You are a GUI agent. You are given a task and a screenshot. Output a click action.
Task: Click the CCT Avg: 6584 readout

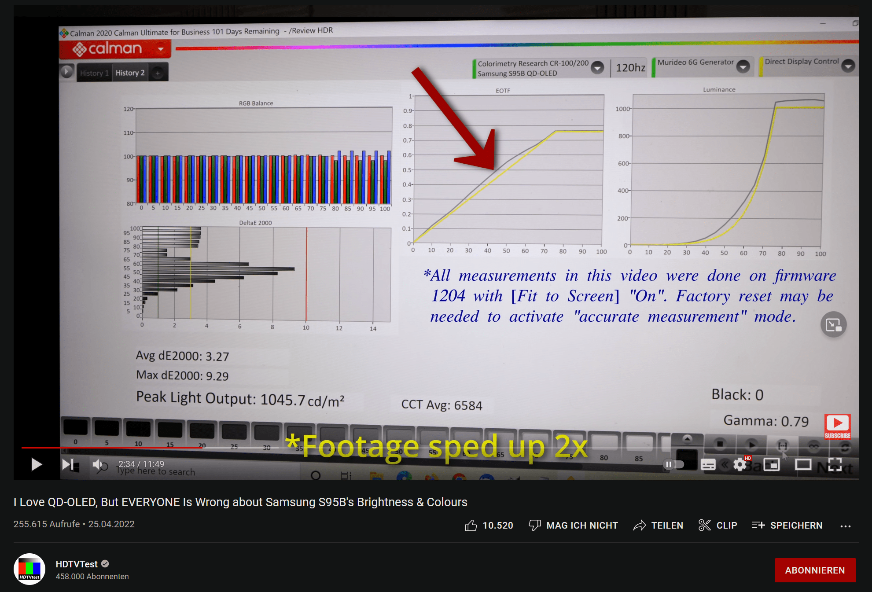[x=442, y=405]
